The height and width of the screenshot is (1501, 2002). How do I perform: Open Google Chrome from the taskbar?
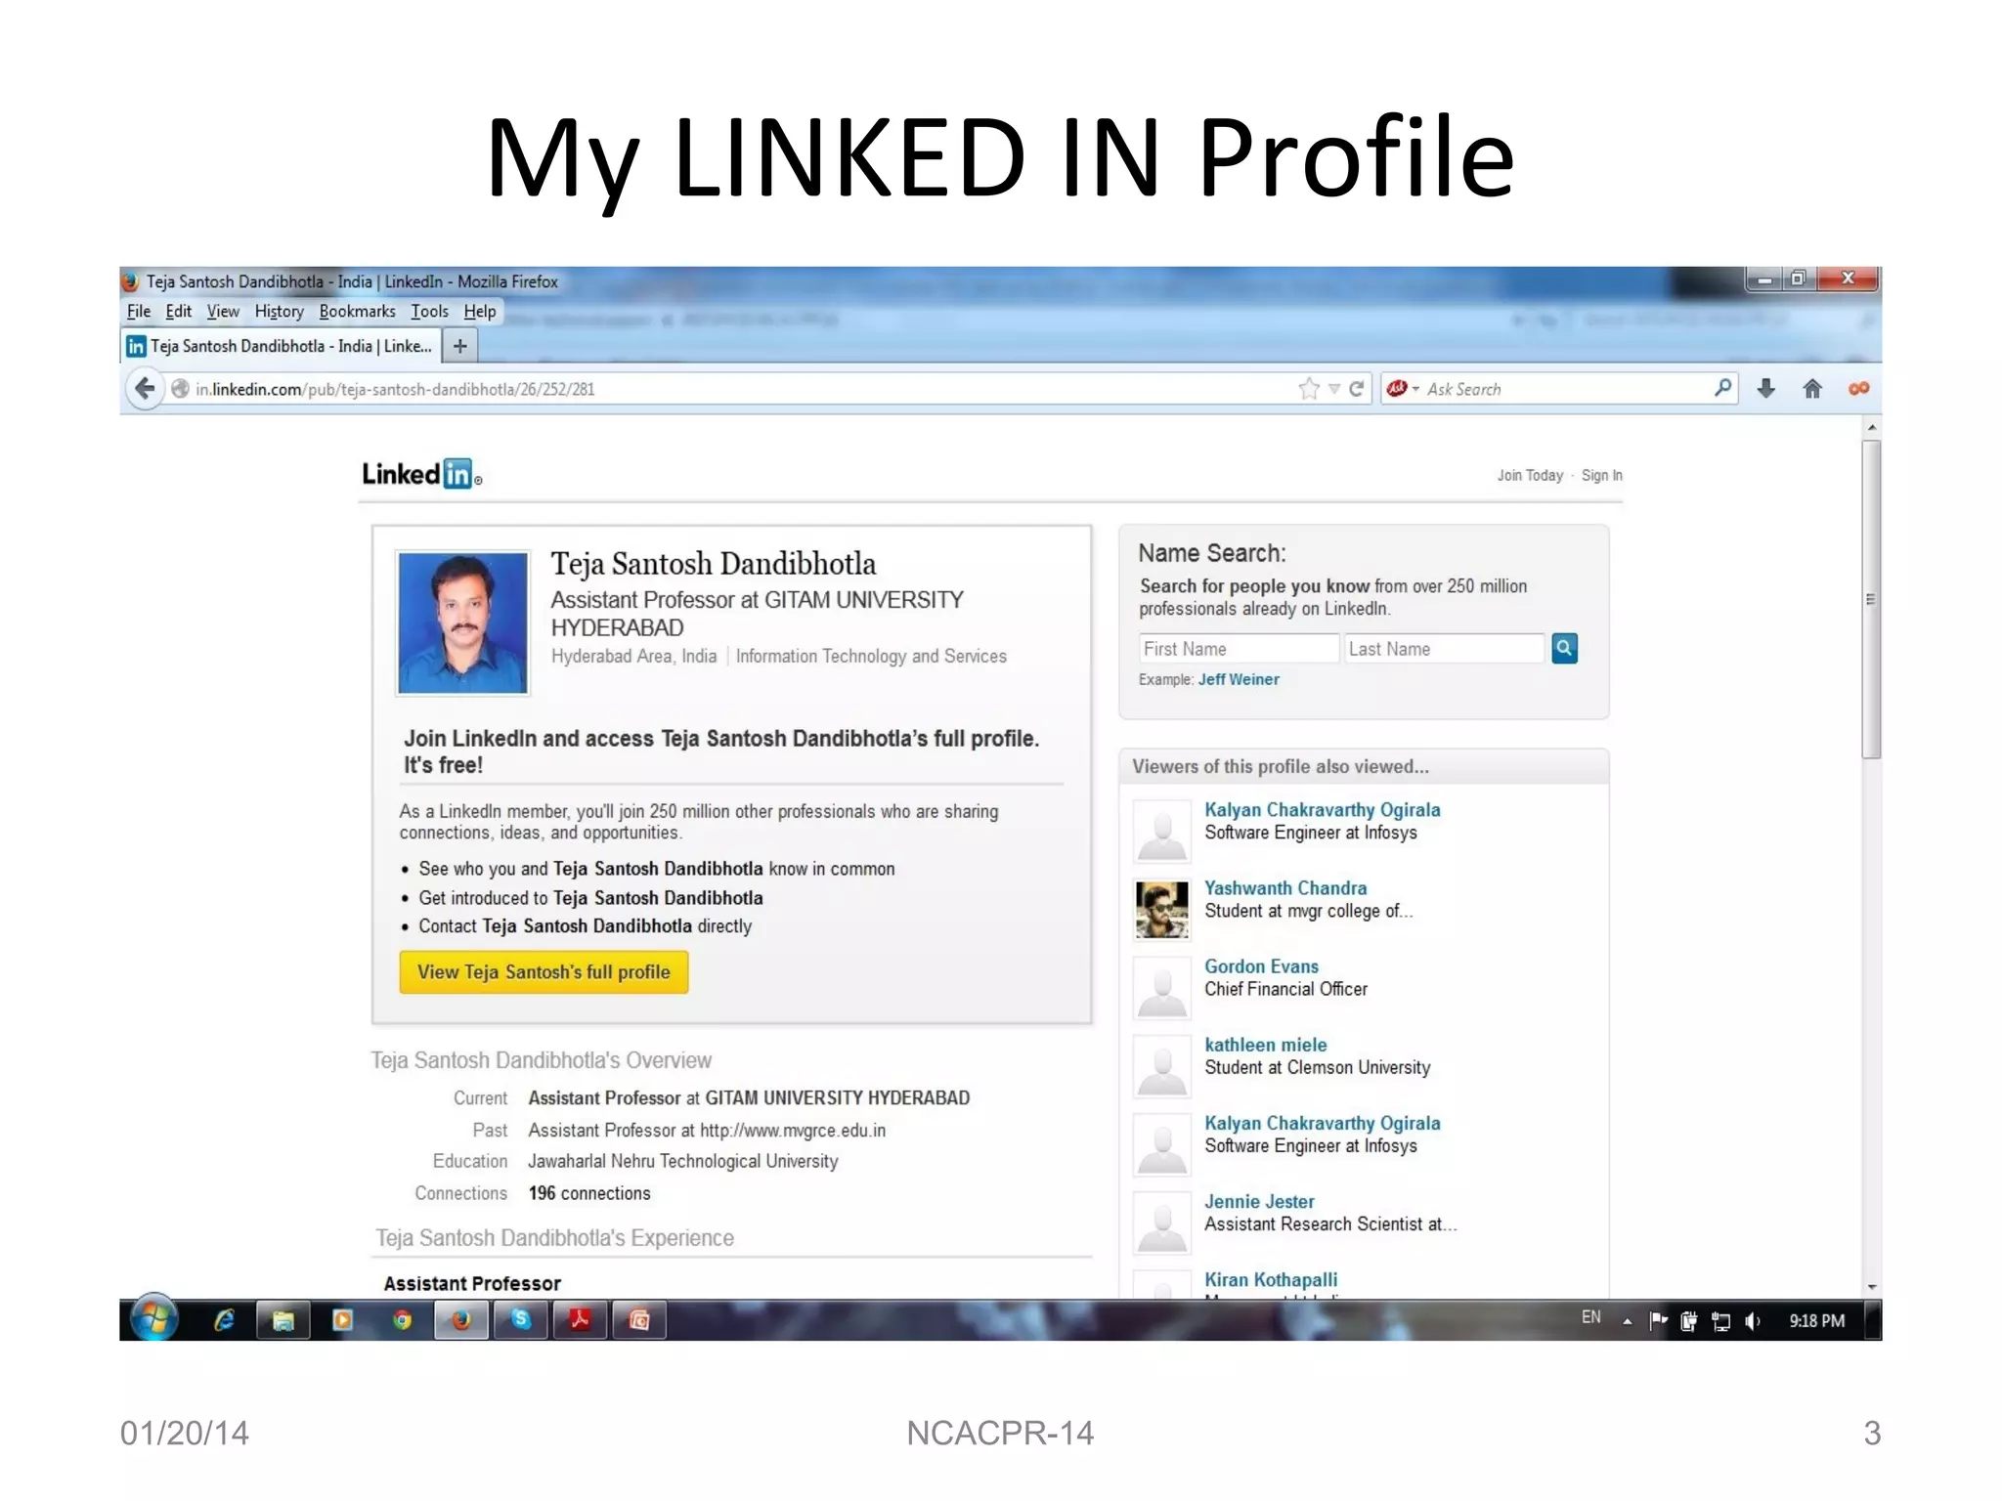point(402,1320)
